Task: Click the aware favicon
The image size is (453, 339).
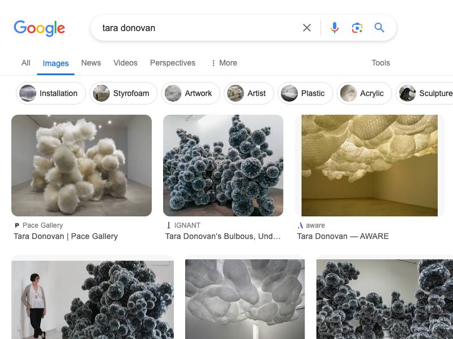Action: [x=300, y=225]
